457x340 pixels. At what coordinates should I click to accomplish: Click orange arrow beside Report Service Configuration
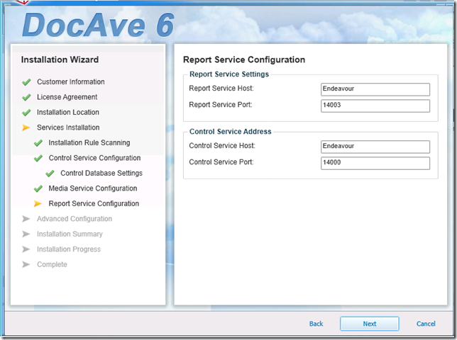(x=38, y=203)
